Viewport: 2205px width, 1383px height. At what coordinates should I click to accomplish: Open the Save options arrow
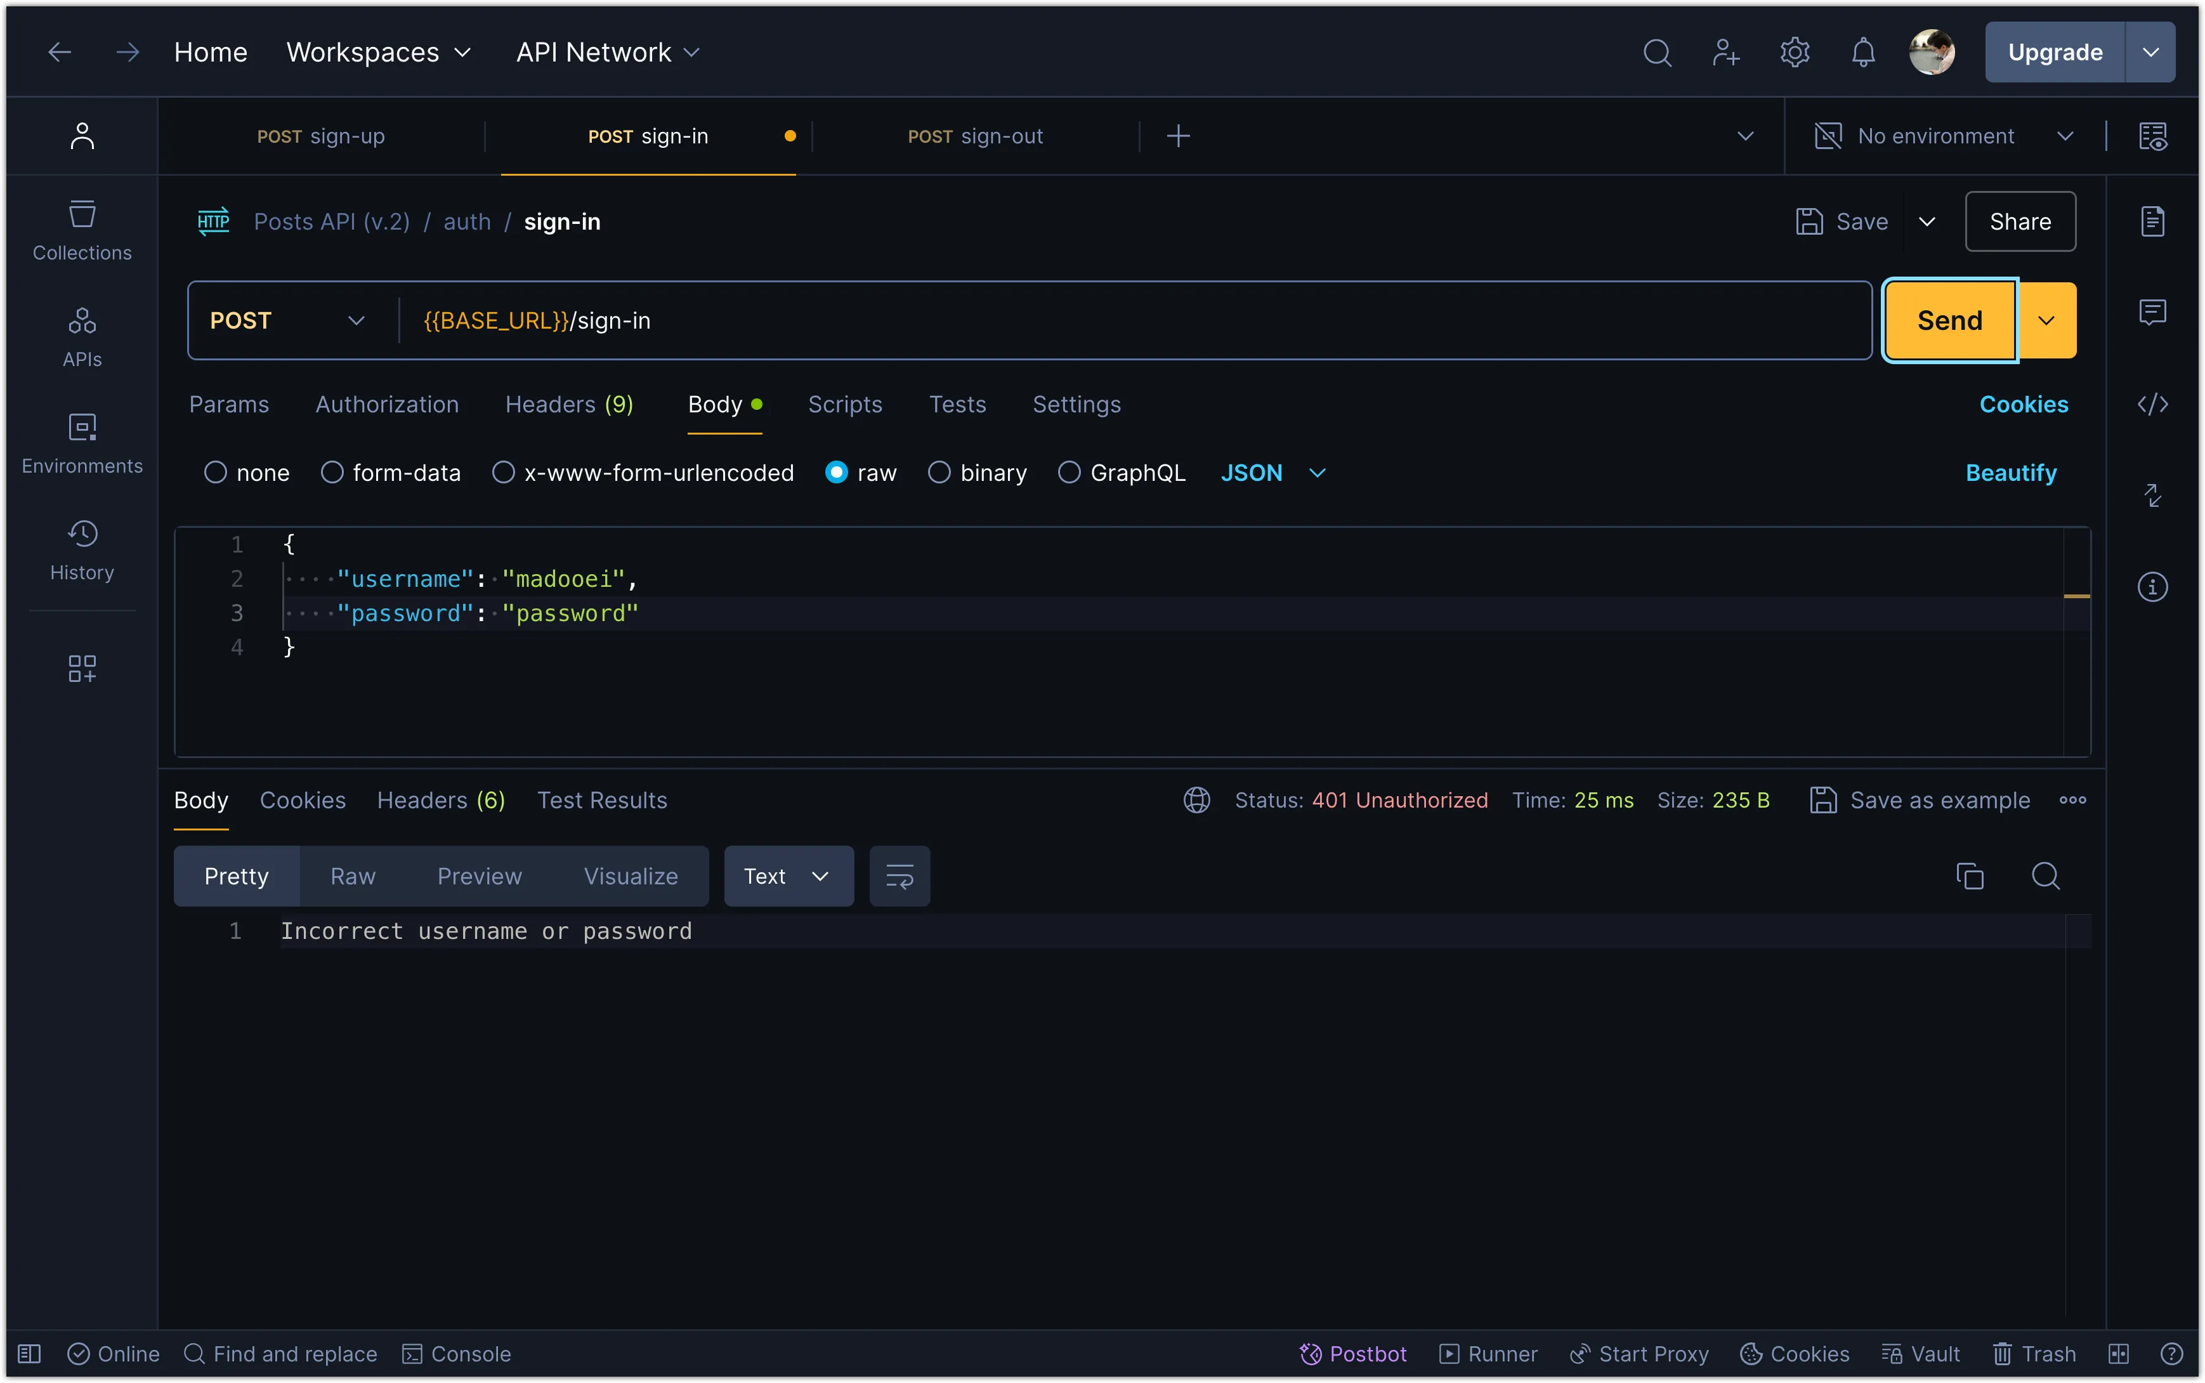[1926, 221]
